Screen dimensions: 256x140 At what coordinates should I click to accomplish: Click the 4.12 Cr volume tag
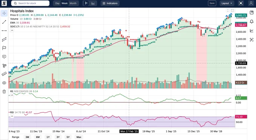pyautogui.click(x=241, y=83)
